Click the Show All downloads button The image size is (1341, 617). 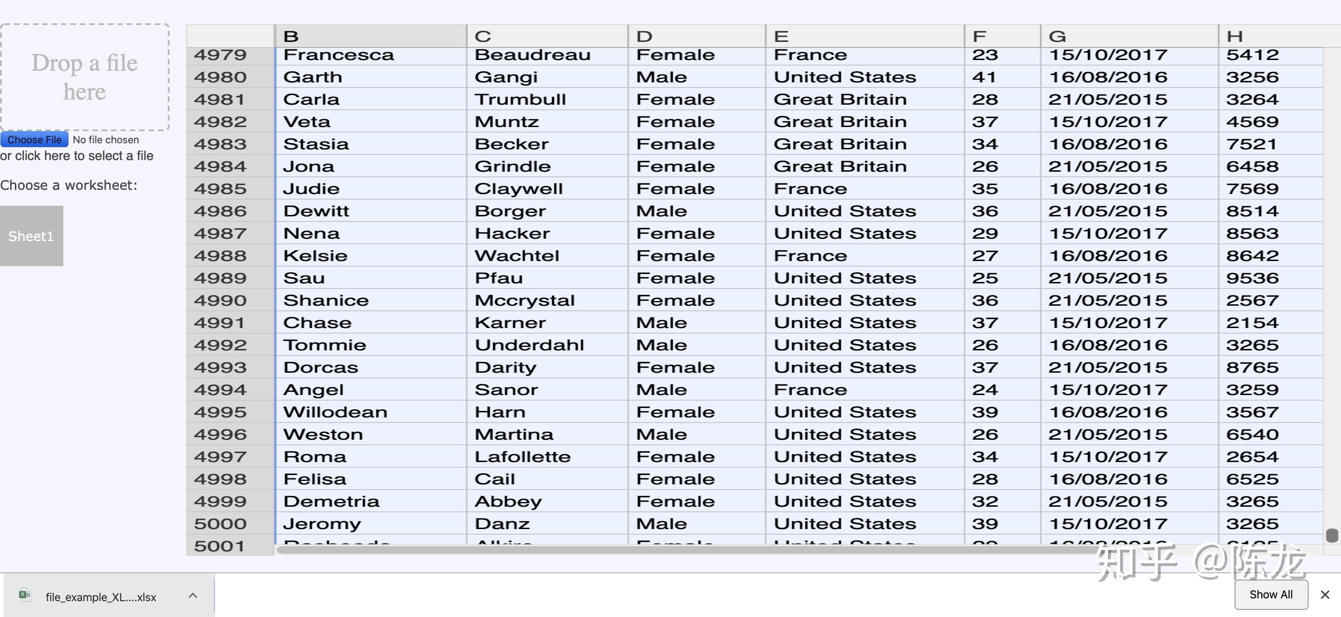(1270, 595)
